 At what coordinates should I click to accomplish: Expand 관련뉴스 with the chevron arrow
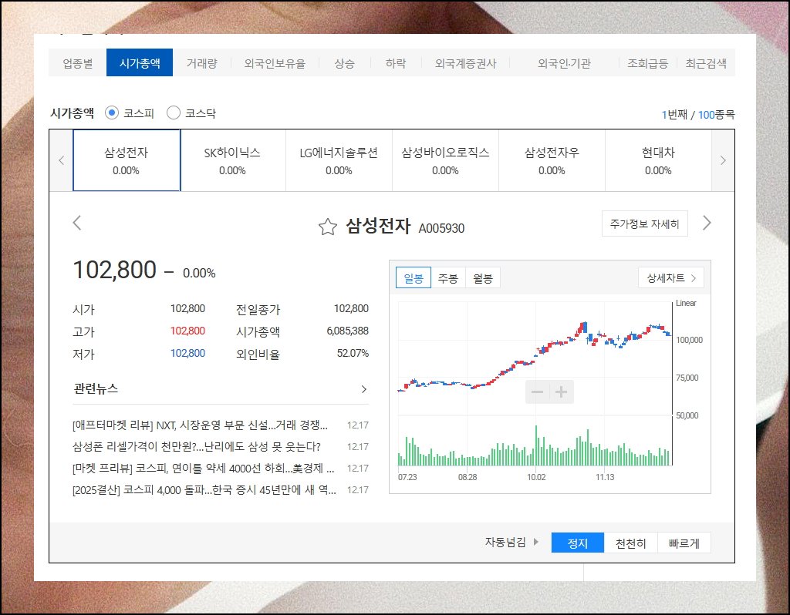coord(364,389)
